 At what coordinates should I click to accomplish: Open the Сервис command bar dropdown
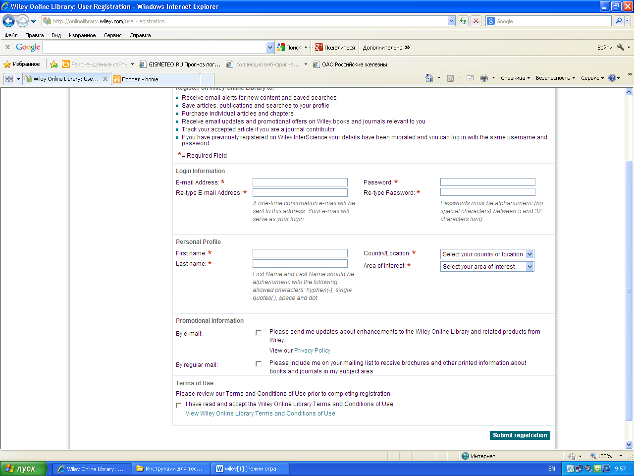click(592, 78)
